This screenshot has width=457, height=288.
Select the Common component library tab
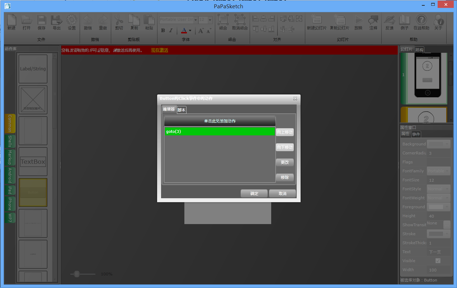(10, 124)
